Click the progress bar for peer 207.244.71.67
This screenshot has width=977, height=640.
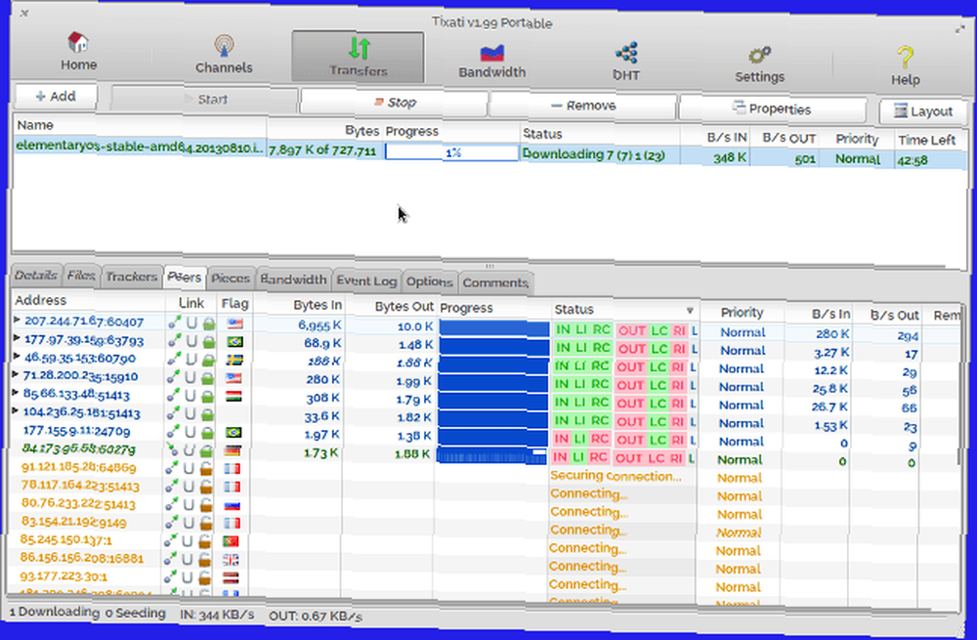tap(493, 328)
